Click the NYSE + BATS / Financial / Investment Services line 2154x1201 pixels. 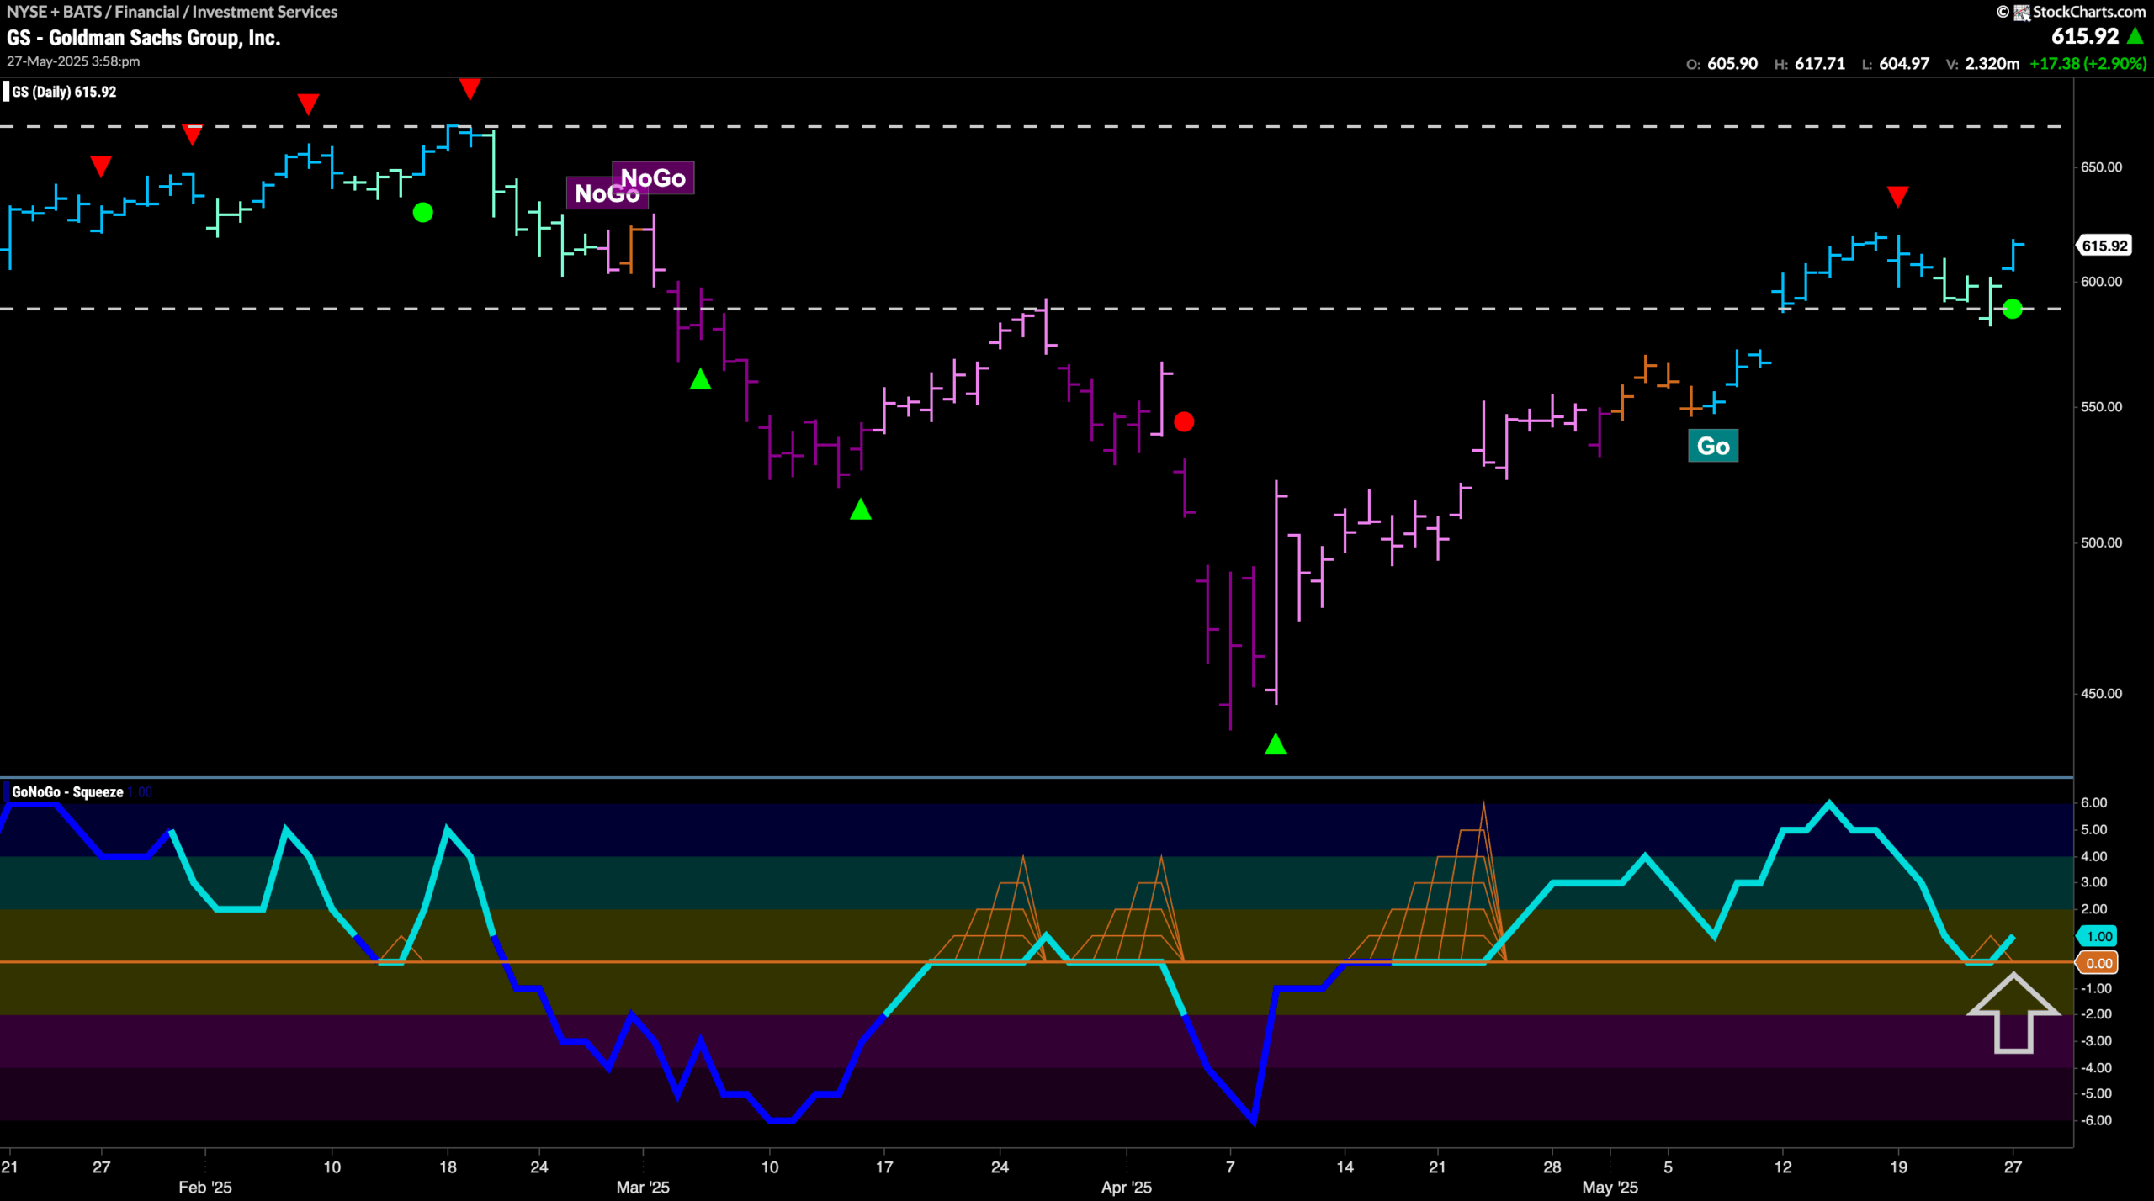click(172, 12)
